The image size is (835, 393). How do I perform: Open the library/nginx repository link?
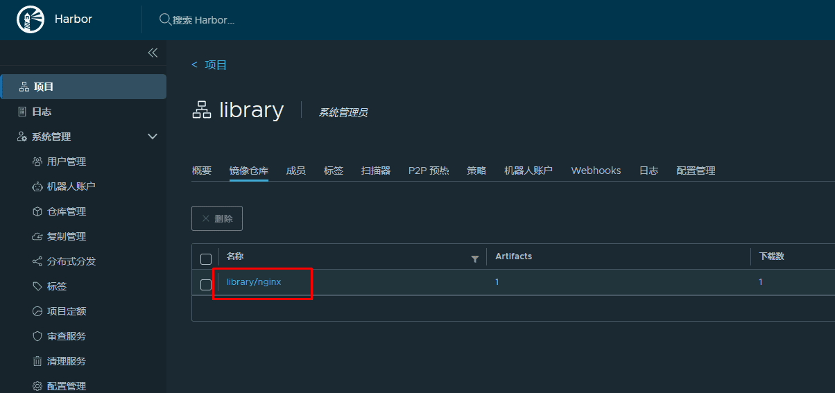254,282
